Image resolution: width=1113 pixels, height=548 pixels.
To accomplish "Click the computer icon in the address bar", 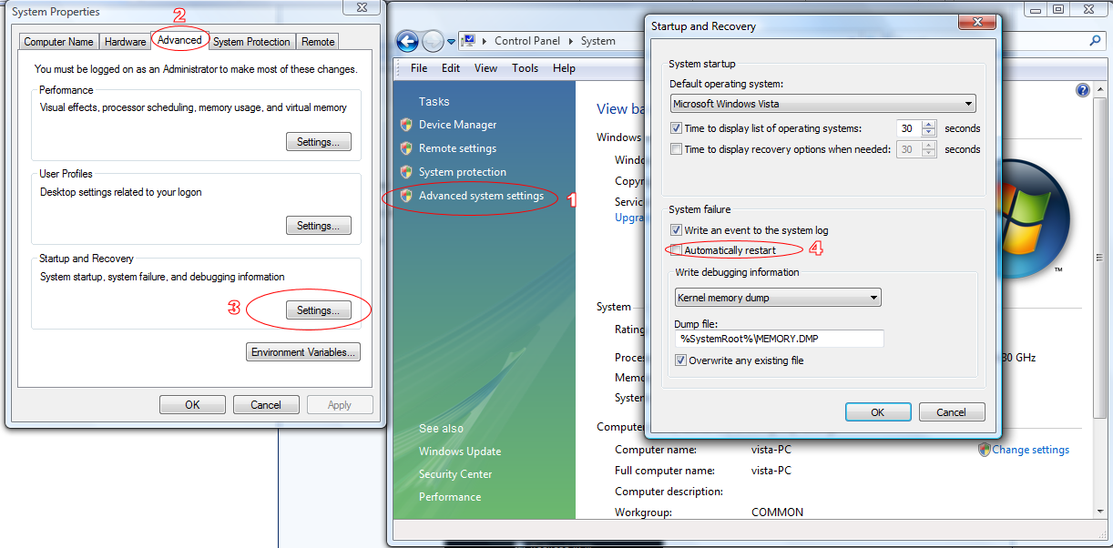I will click(x=469, y=41).
